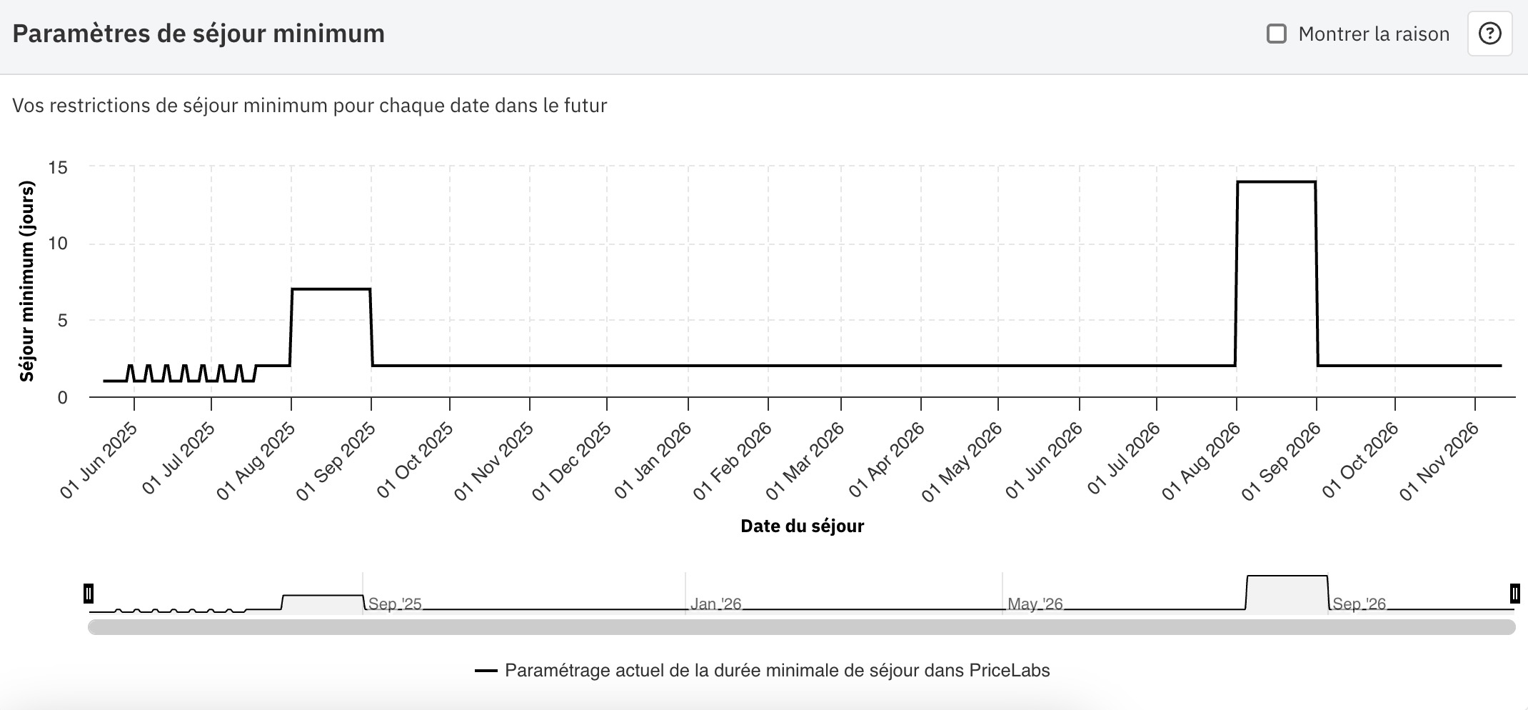Click the legend line marker icon
1528x710 pixels.
pyautogui.click(x=486, y=671)
